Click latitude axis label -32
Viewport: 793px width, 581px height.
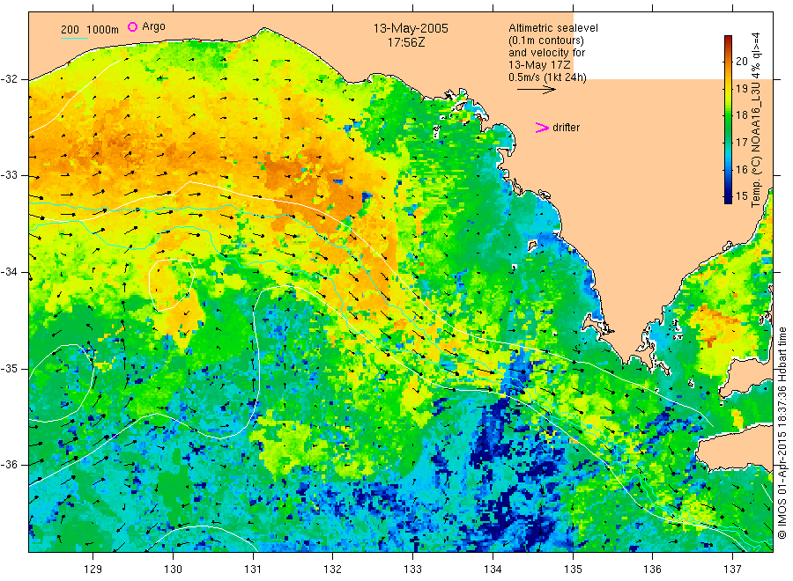point(9,79)
